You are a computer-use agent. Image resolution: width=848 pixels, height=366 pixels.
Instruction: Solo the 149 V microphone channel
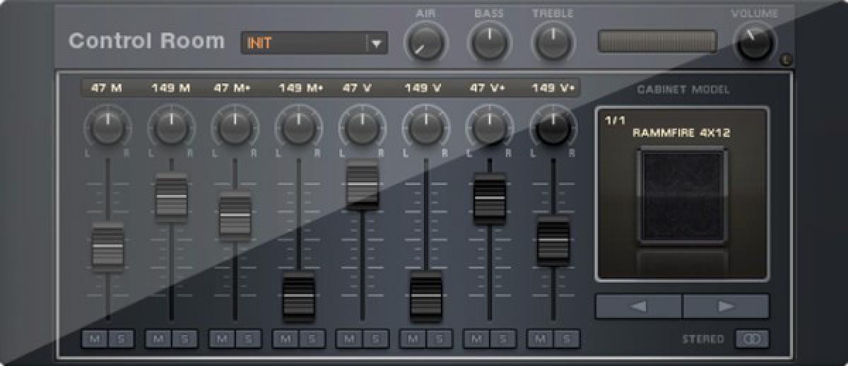click(x=438, y=339)
